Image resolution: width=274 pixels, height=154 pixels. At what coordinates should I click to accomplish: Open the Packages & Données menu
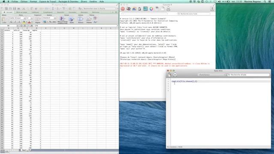[x=68, y=1]
